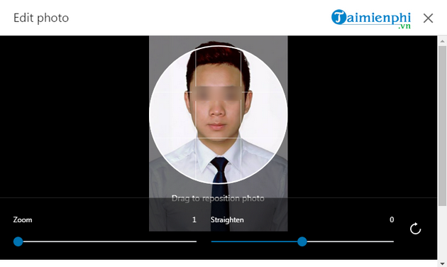Click the Zoom label
447x267 pixels.
tap(23, 219)
